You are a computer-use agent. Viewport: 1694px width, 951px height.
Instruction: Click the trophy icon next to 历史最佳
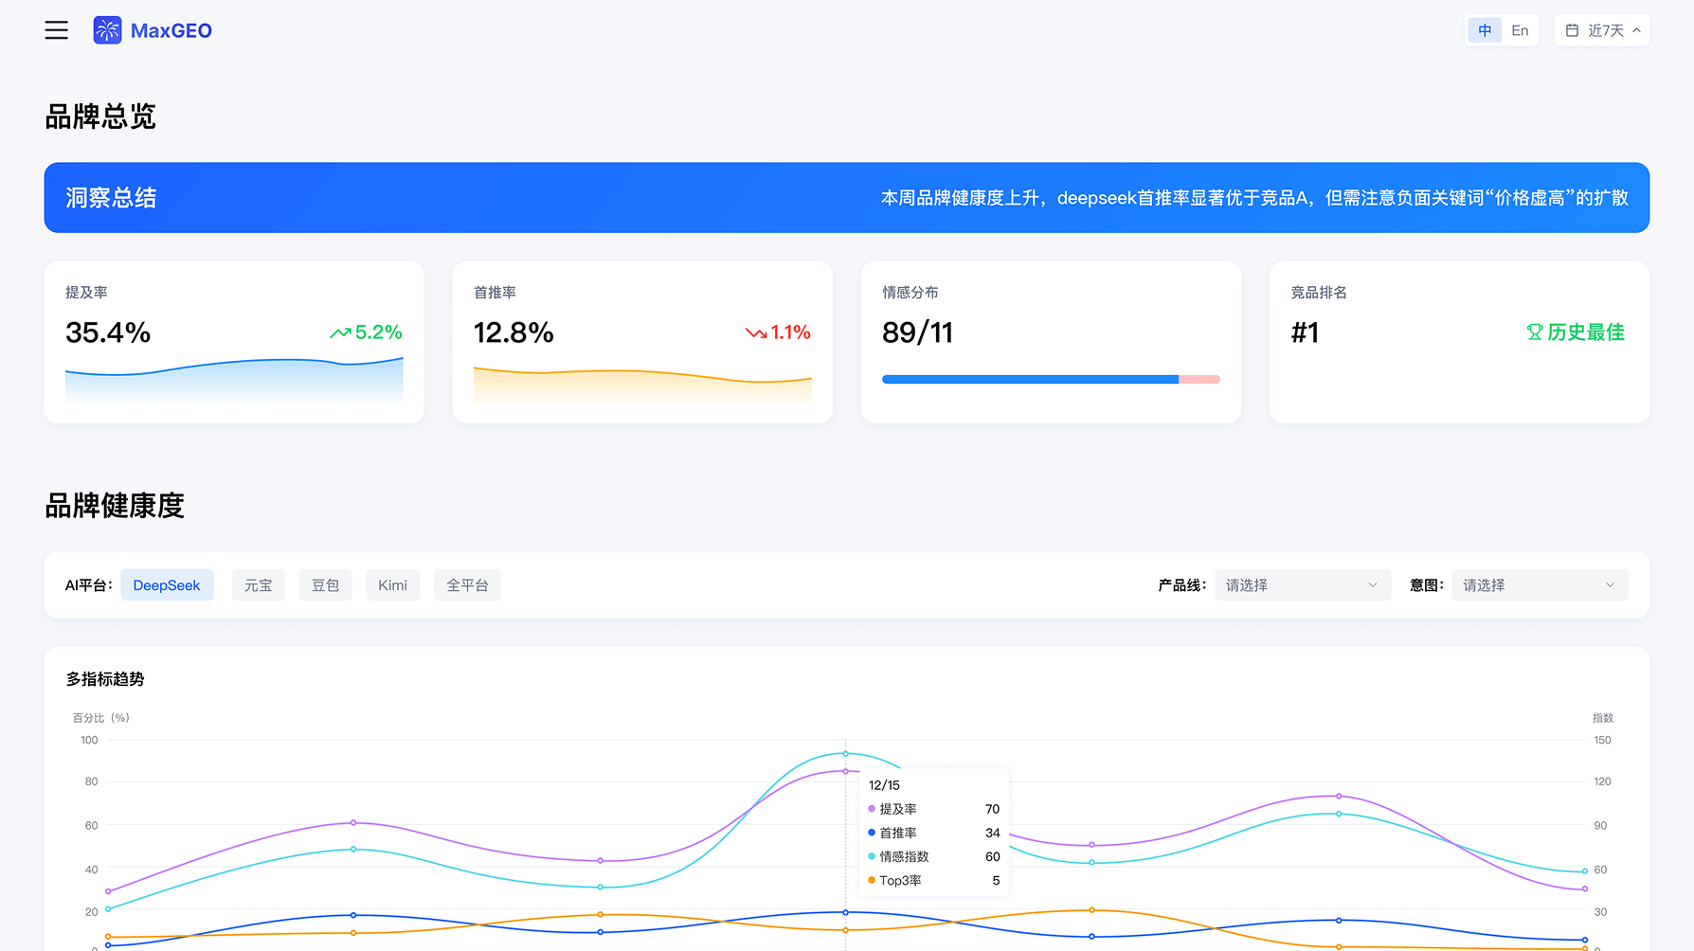(1534, 332)
